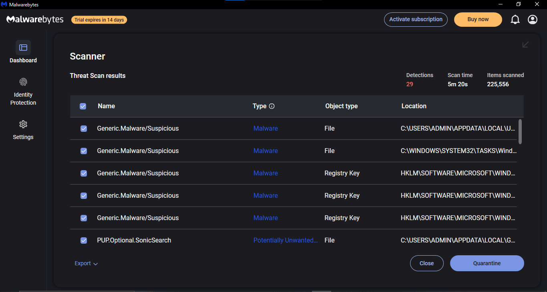The image size is (547, 292).
Task: Click Malware type link in the C:\USERS\ADMIN\APPDATA\LOCAL\U... row
Action: [x=265, y=129]
